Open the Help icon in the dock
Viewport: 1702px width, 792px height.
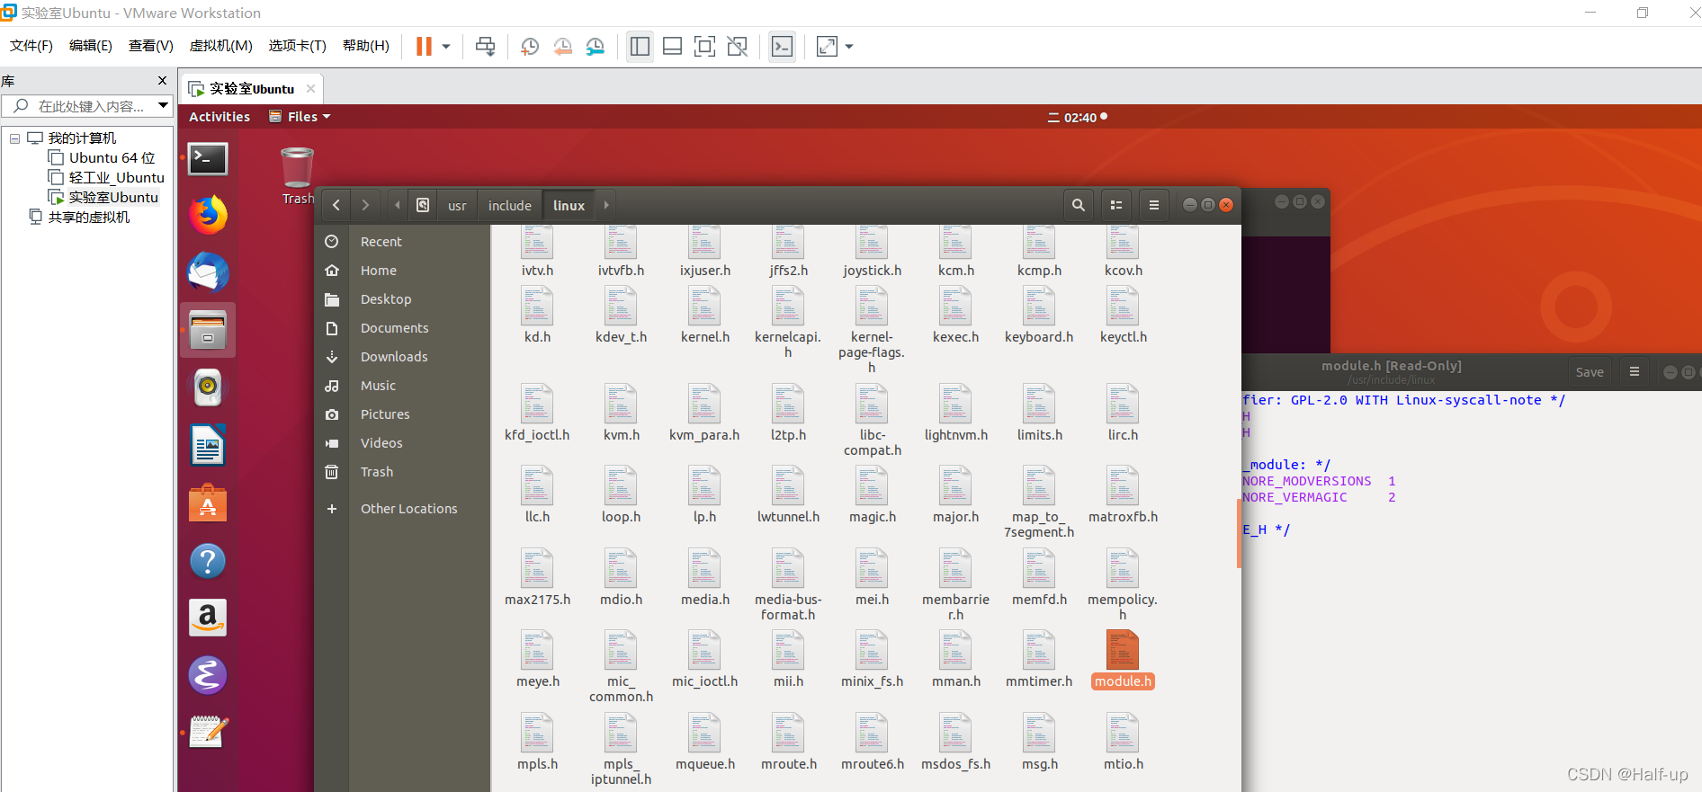click(208, 561)
